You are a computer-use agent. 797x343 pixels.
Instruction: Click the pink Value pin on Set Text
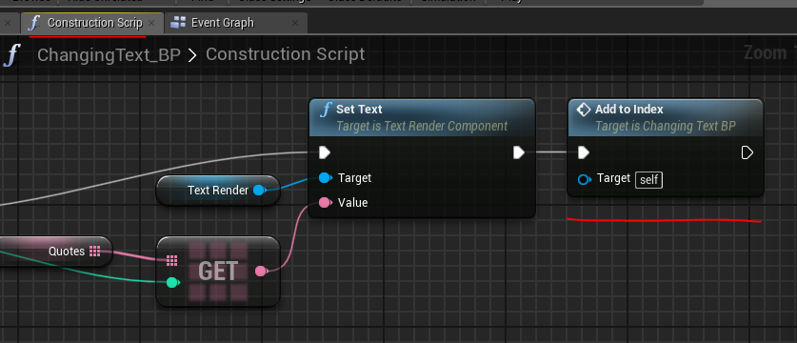[325, 203]
